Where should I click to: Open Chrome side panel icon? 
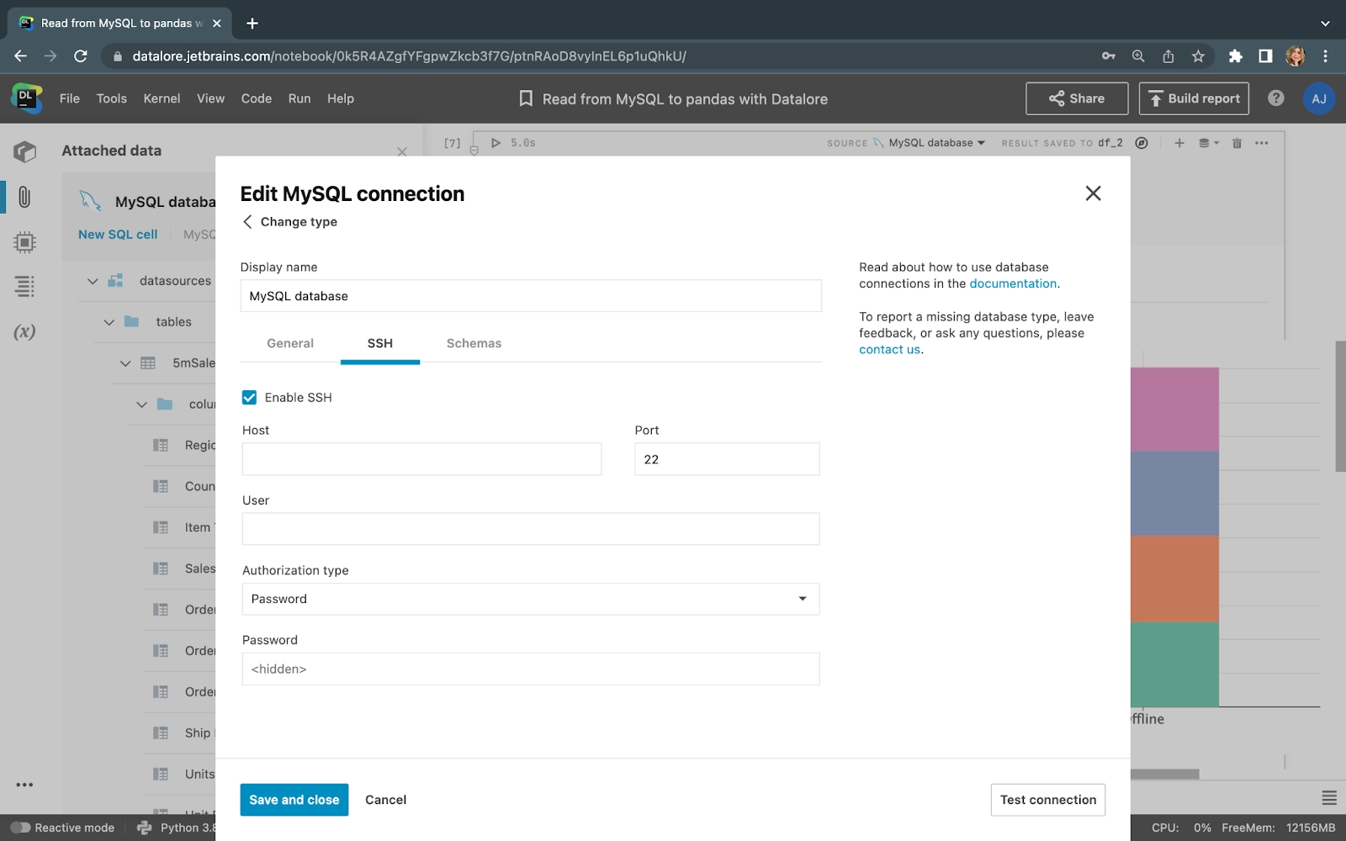1265,56
